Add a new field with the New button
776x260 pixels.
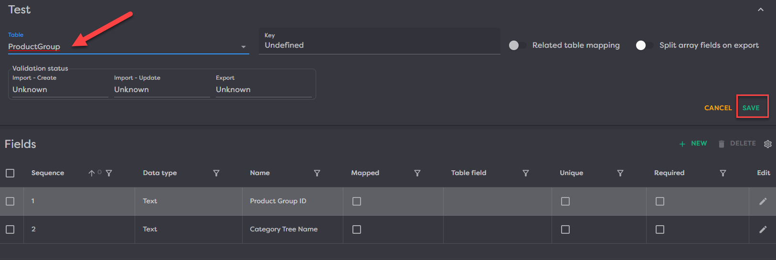point(693,144)
